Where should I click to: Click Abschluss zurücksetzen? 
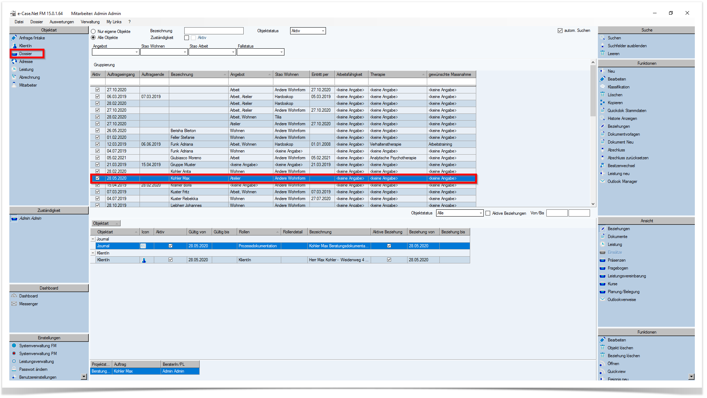pos(628,158)
